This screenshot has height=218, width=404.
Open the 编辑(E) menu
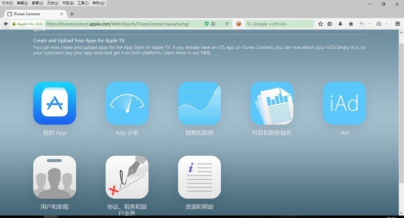click(x=22, y=3)
